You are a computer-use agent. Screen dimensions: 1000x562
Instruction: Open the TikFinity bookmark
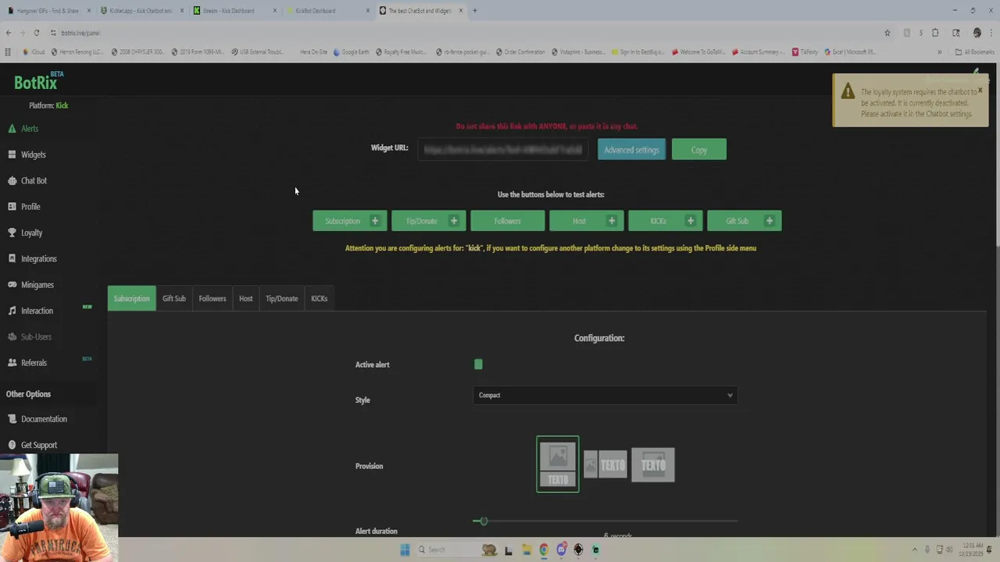pyautogui.click(x=805, y=52)
